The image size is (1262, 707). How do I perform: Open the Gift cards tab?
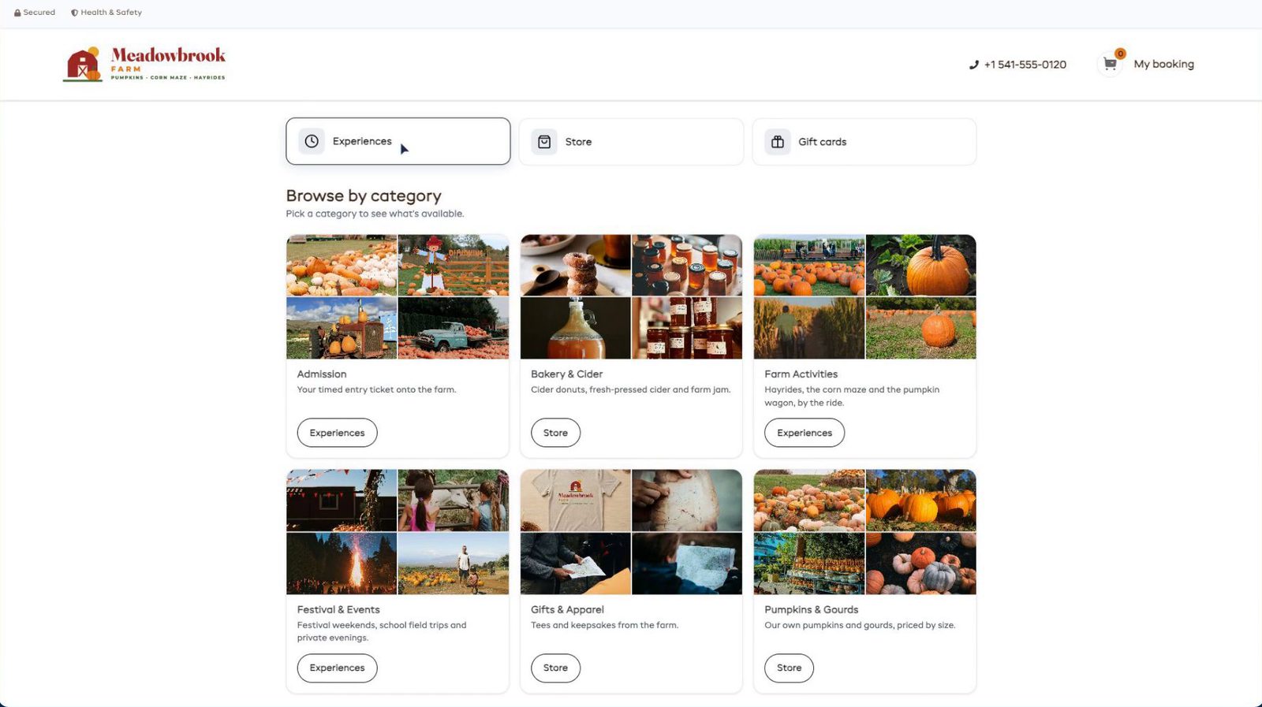(x=864, y=142)
